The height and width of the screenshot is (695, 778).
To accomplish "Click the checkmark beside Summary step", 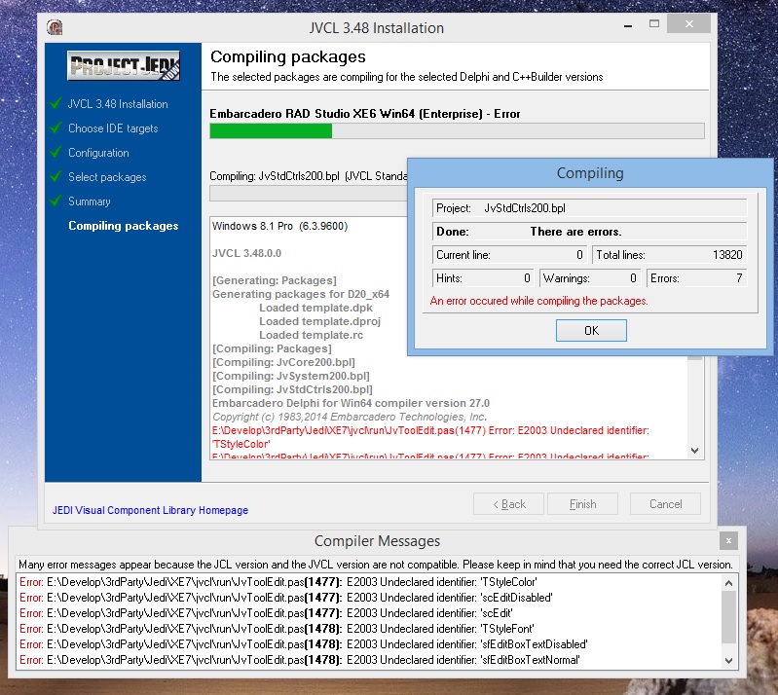I will pos(56,201).
